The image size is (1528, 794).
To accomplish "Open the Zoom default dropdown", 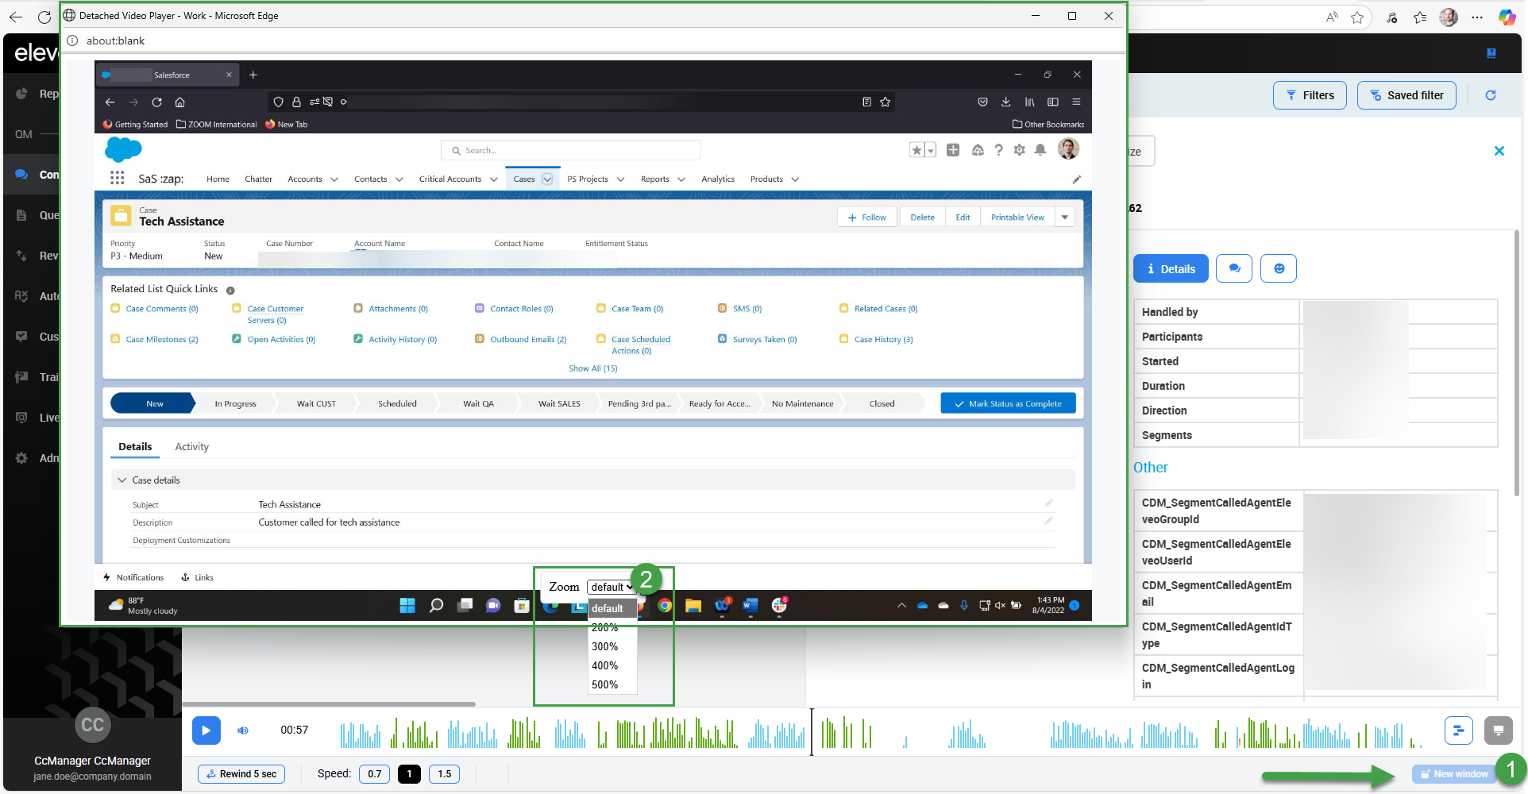I will click(x=611, y=588).
